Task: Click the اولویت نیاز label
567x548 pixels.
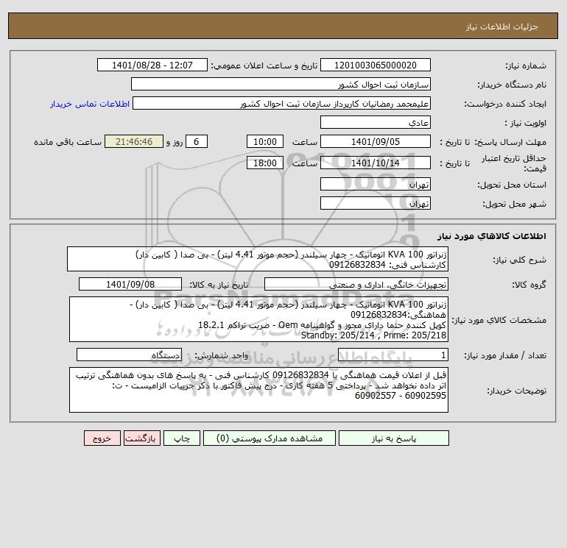Action: point(526,123)
